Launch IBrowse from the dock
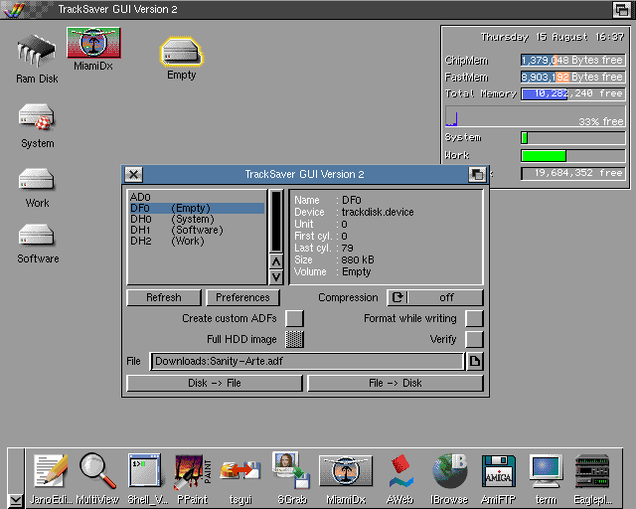The image size is (636, 509). click(x=449, y=471)
